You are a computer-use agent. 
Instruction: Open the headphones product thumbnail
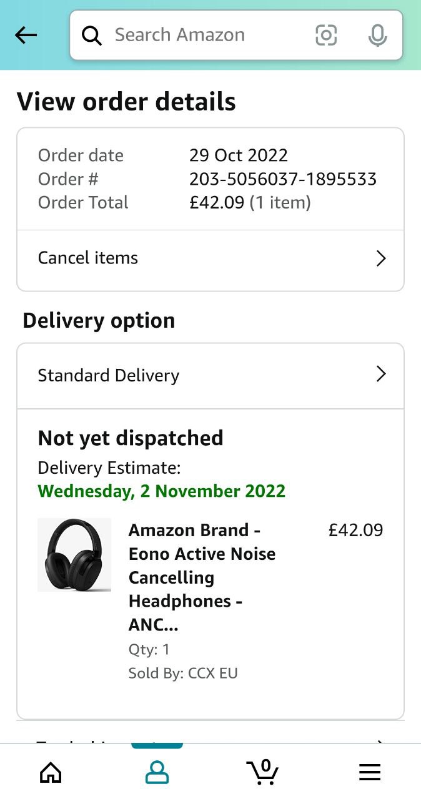coord(74,555)
